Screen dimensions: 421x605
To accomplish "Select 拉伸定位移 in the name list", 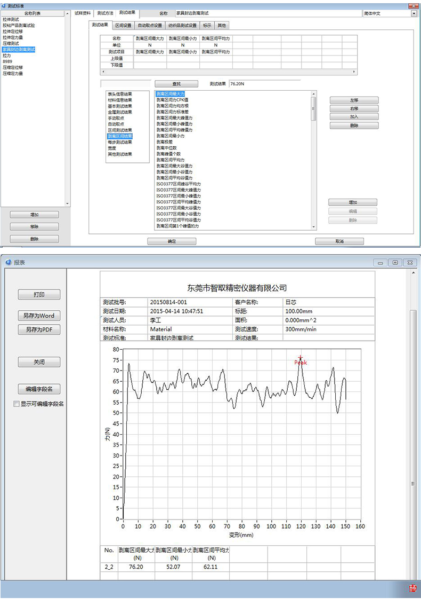I will coord(13,32).
